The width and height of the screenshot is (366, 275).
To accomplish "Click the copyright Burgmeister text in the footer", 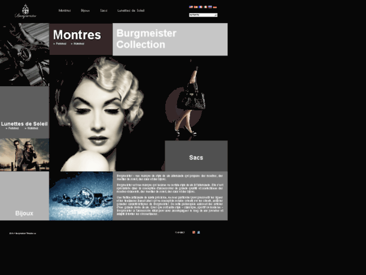I will point(22,233).
